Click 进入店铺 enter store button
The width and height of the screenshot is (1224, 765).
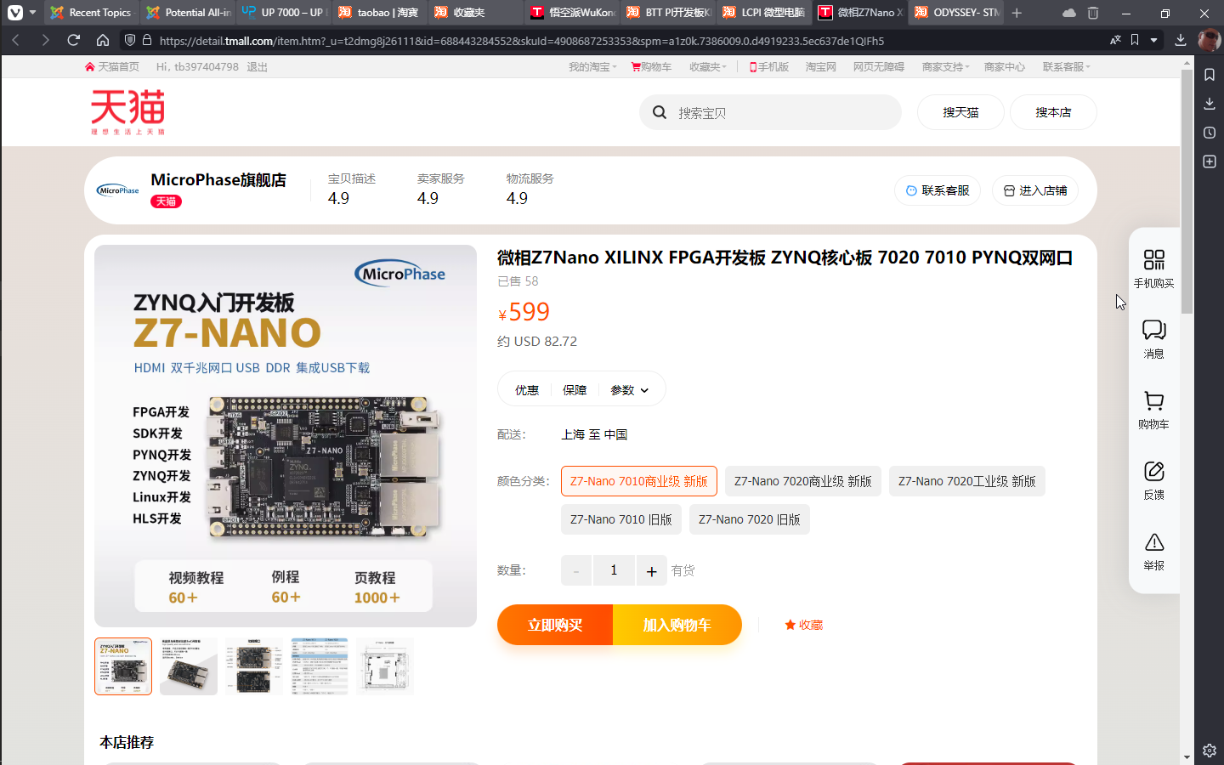point(1035,190)
